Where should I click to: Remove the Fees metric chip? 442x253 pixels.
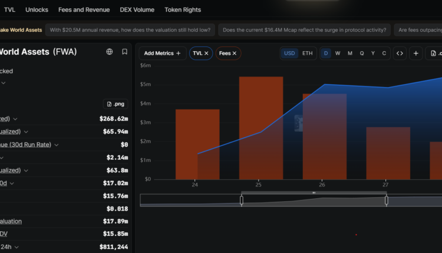tap(234, 53)
